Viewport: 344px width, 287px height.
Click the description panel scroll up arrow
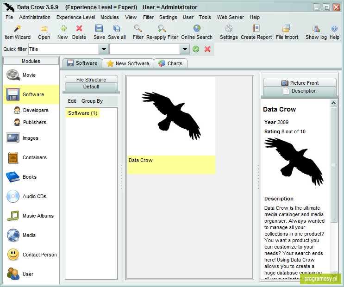click(x=334, y=103)
